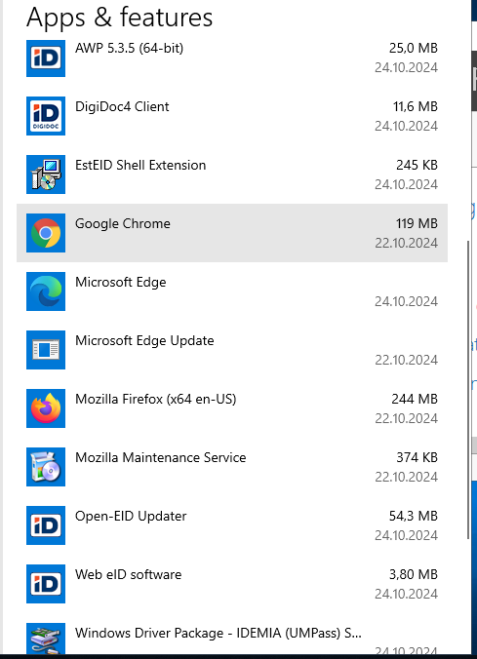Click the Windows Driver Package IDEMIA icon
477x659 pixels.
[46, 639]
